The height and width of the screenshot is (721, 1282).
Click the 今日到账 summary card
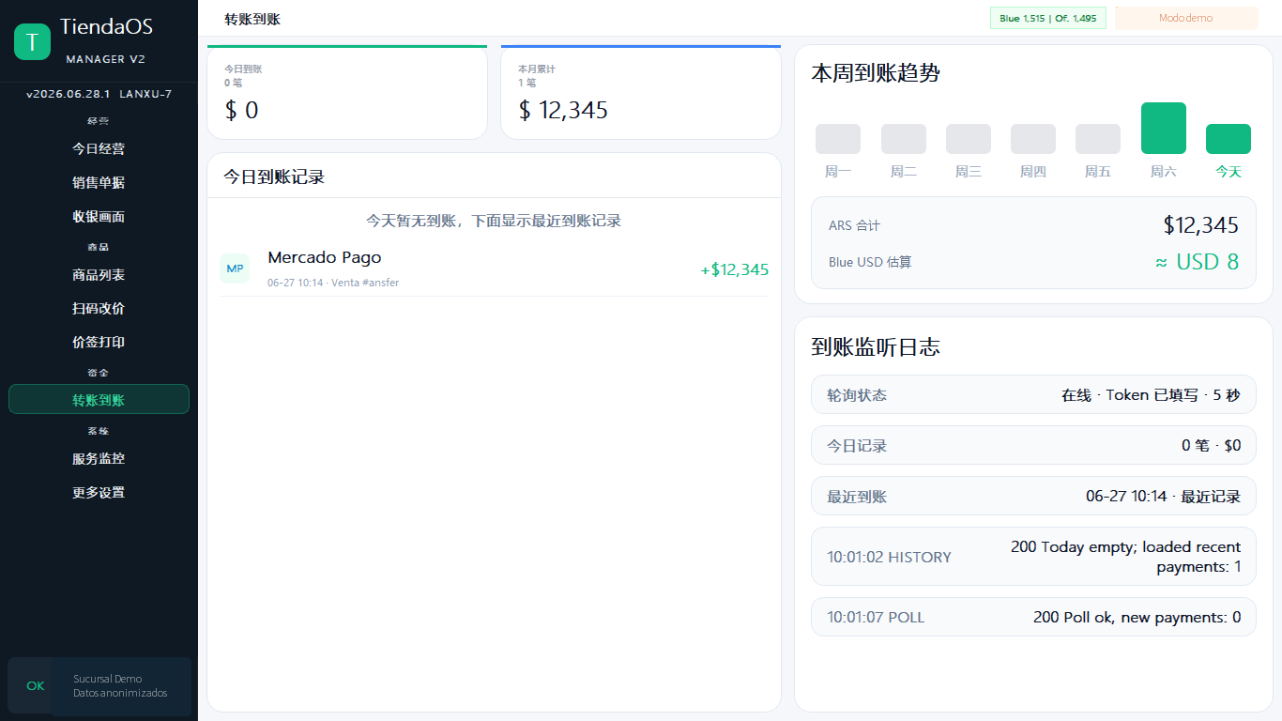pyautogui.click(x=347, y=92)
